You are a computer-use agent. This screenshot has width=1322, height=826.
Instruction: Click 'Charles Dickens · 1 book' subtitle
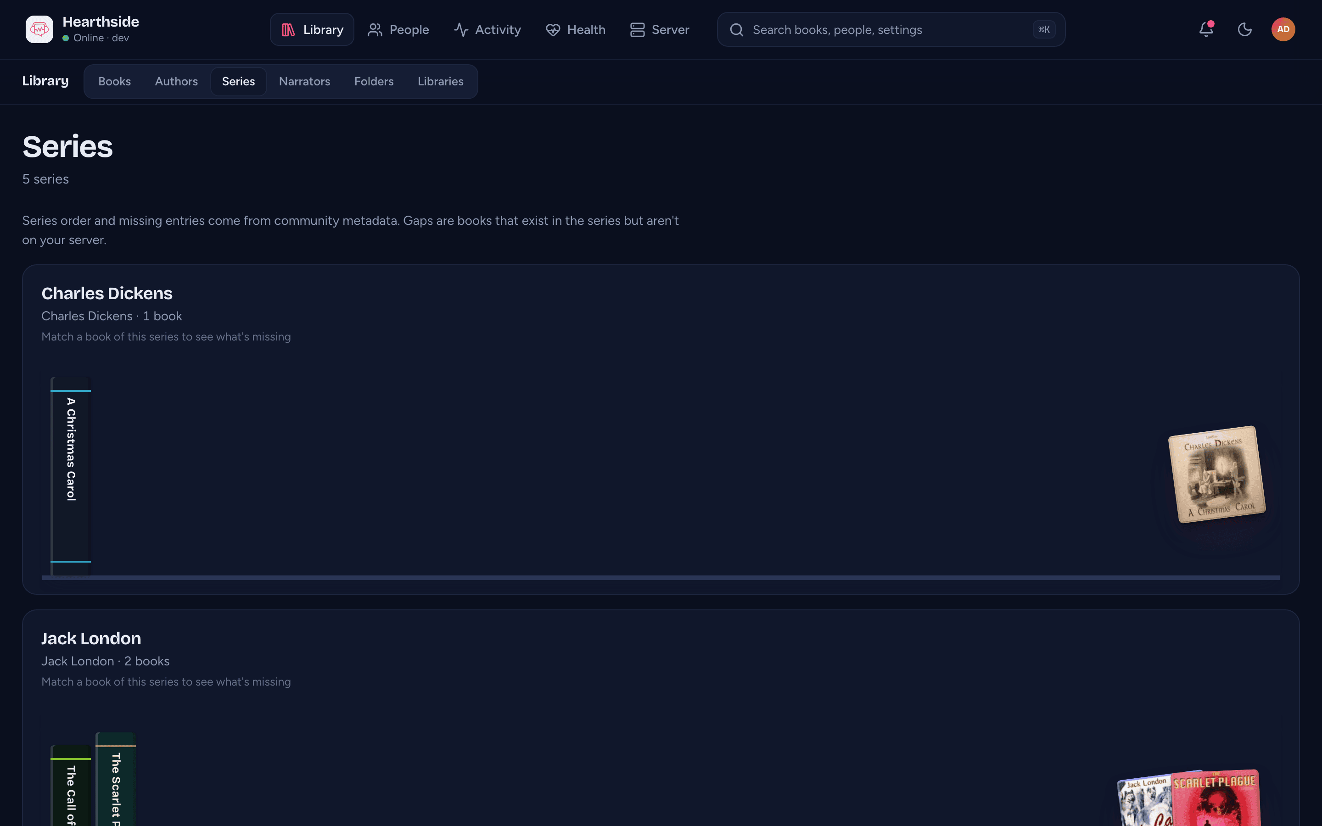click(112, 316)
